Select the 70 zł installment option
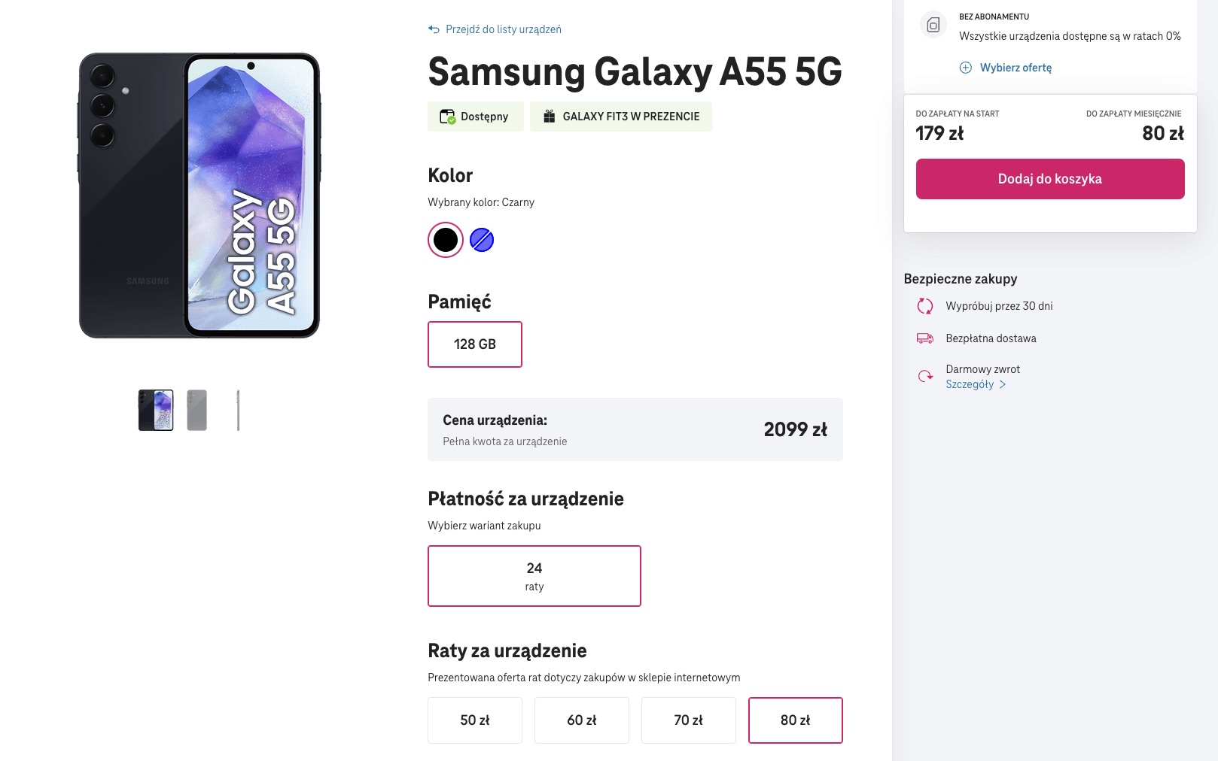The width and height of the screenshot is (1218, 761). [689, 720]
